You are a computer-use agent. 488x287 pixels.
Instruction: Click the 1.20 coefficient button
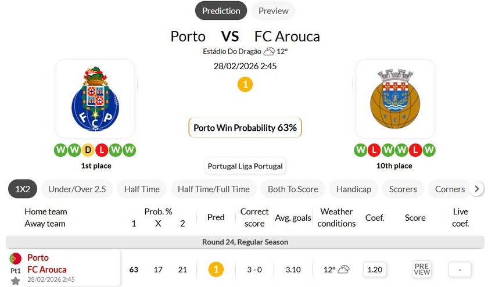pyautogui.click(x=375, y=270)
